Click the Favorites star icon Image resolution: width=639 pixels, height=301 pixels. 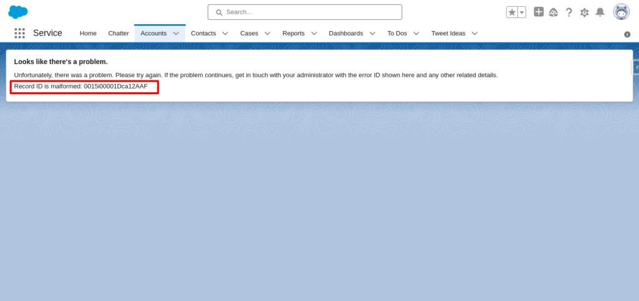pos(512,12)
